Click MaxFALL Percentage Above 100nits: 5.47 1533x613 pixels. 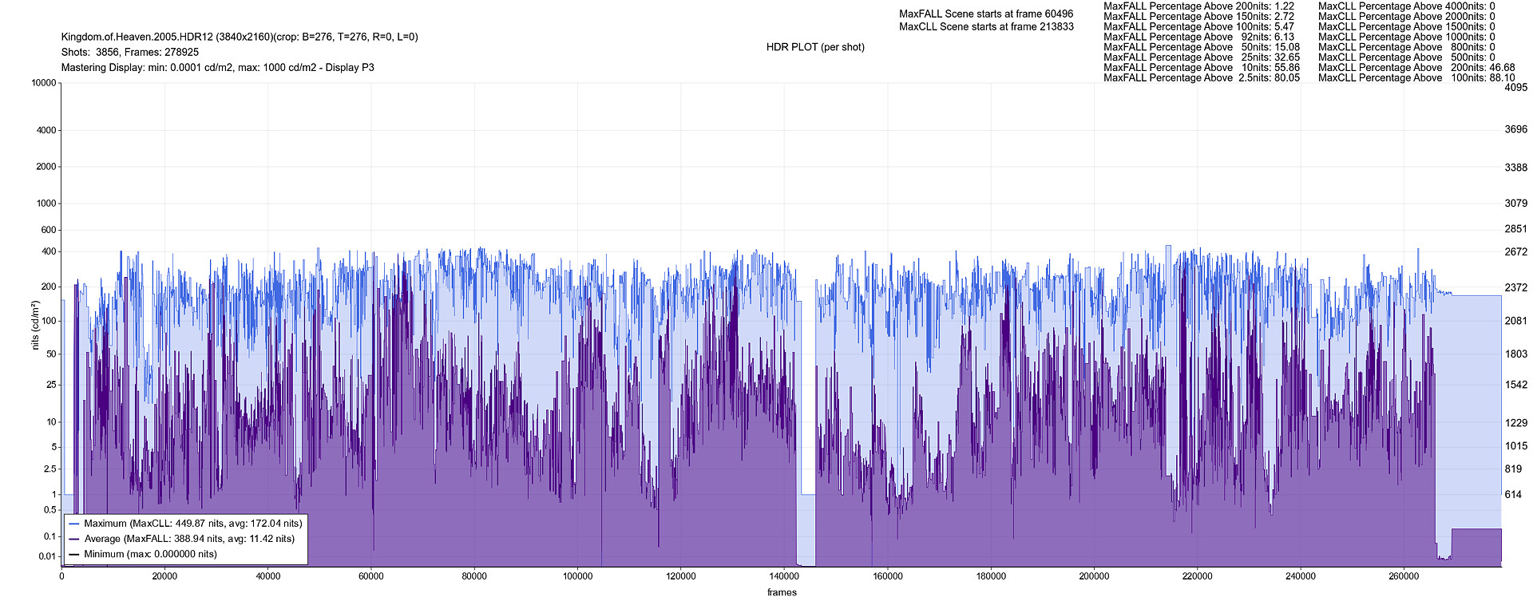pos(1198,26)
